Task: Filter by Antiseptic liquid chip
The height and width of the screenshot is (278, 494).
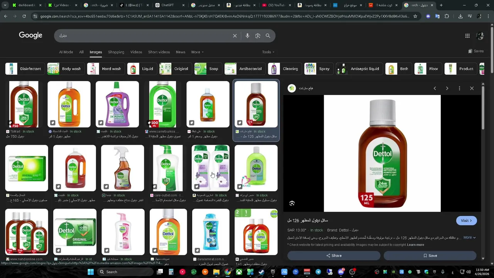Action: 359,69
